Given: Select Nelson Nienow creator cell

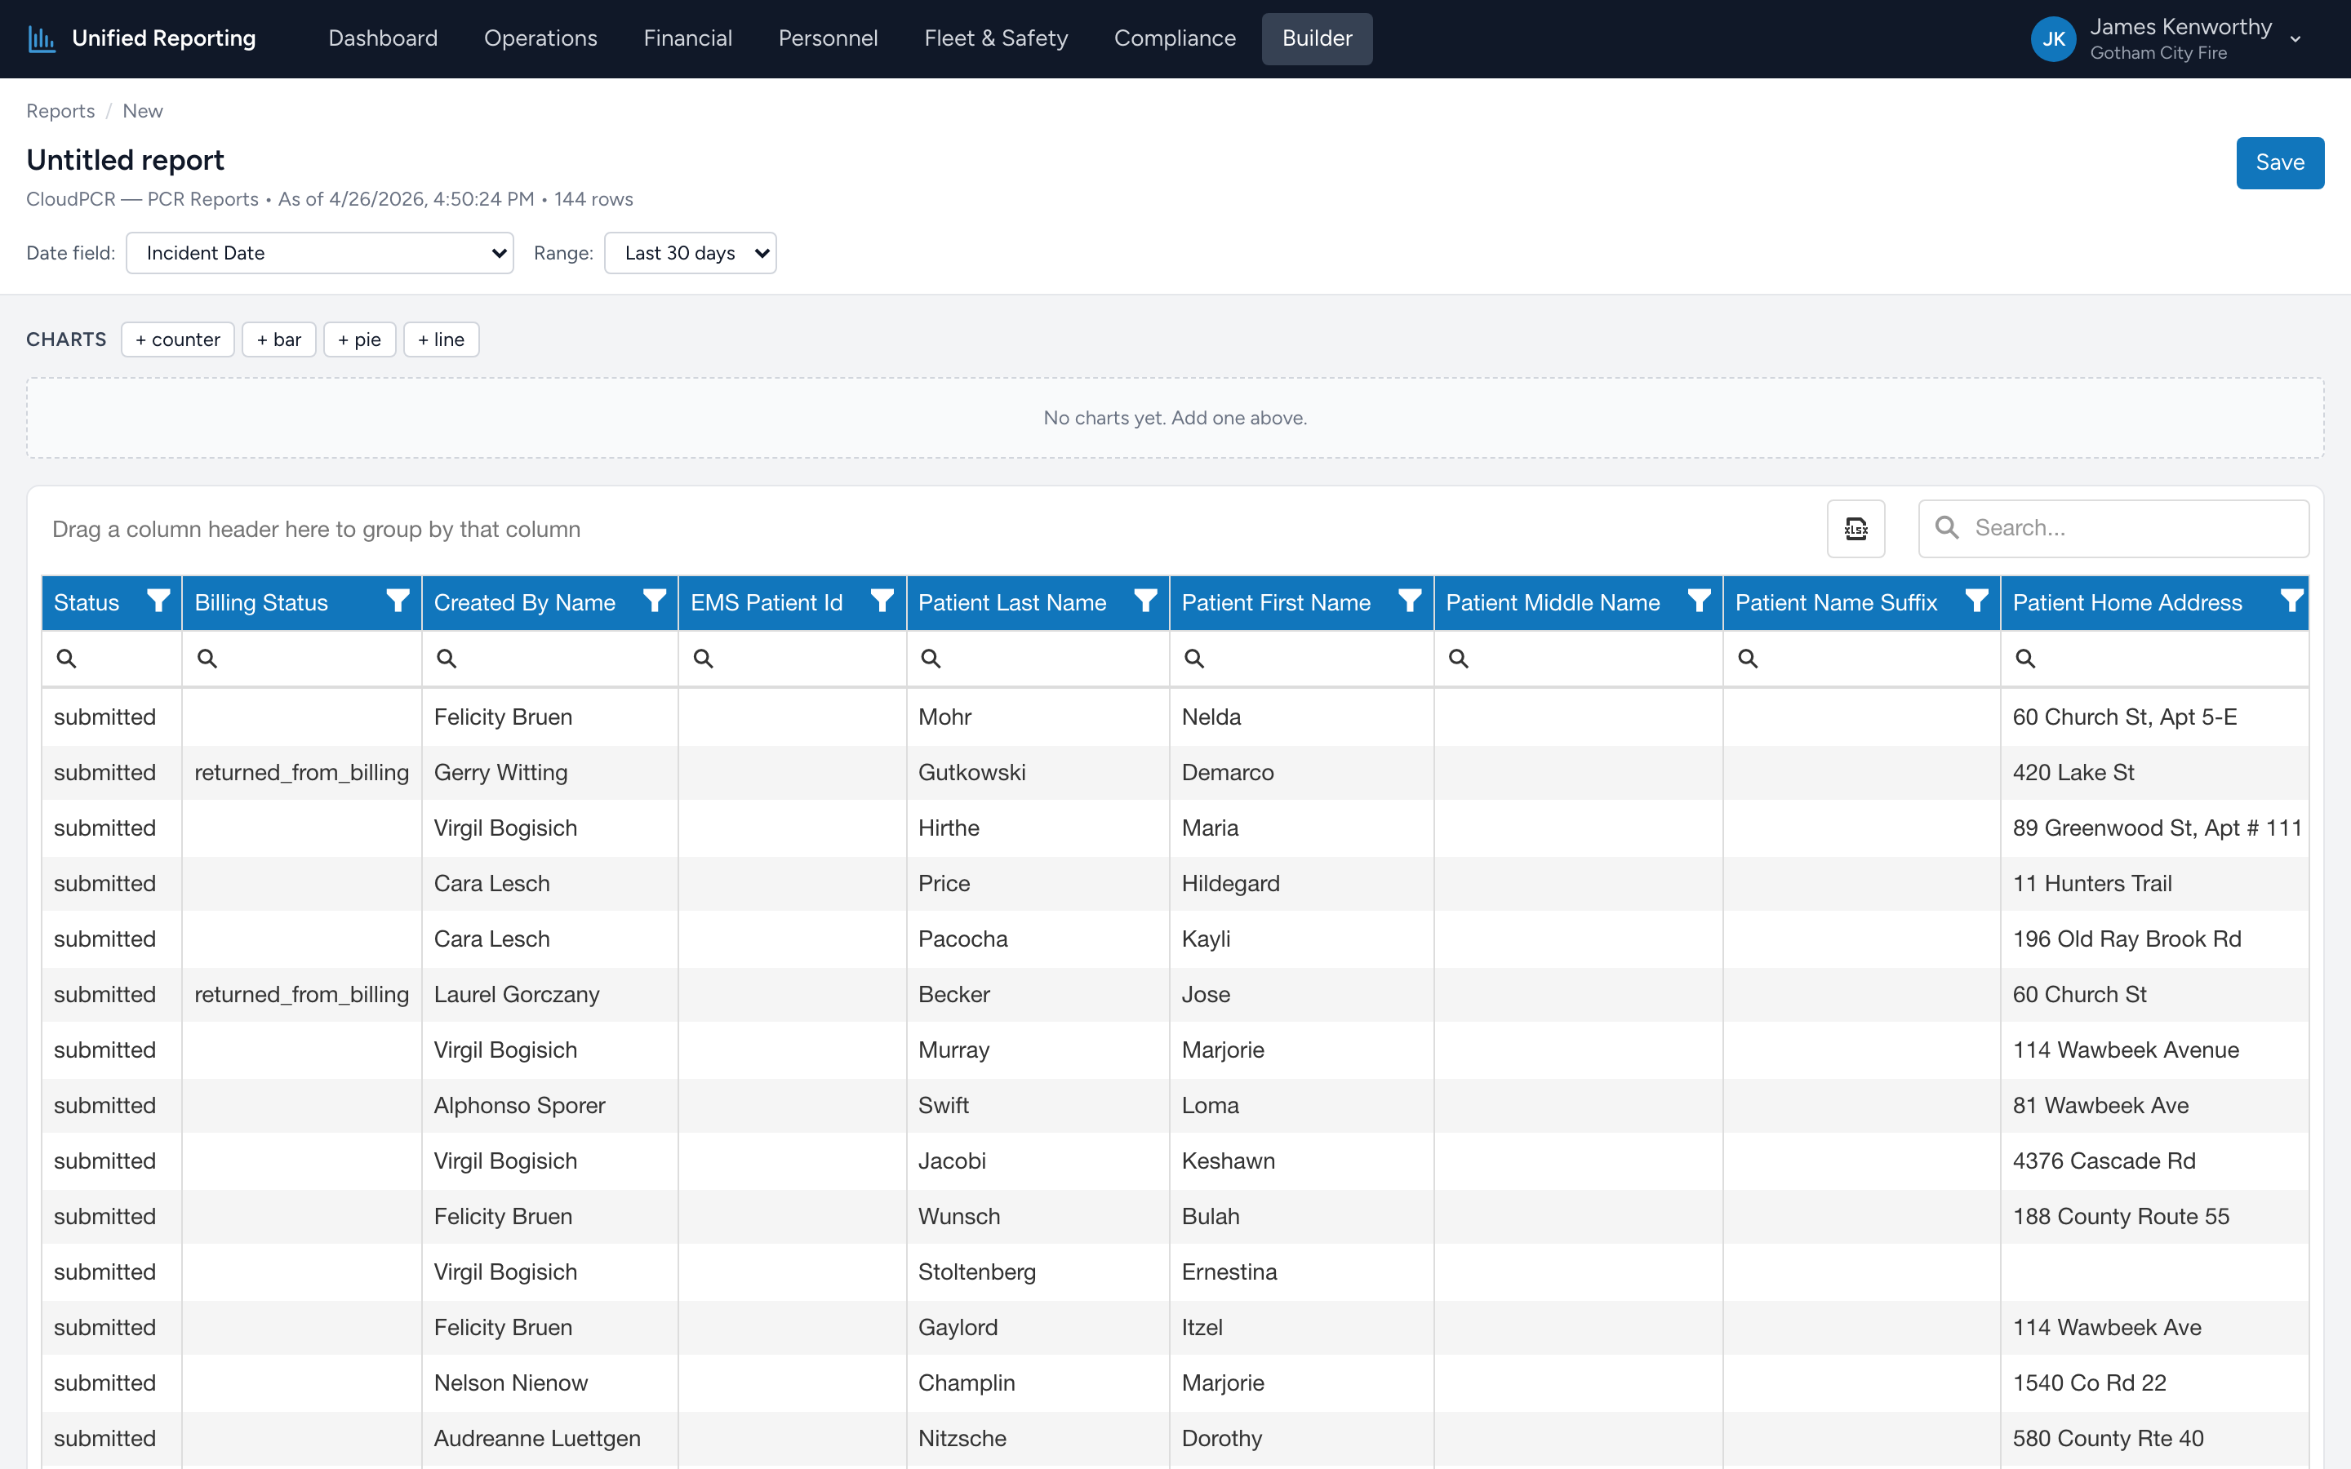Looking at the screenshot, I should [550, 1382].
